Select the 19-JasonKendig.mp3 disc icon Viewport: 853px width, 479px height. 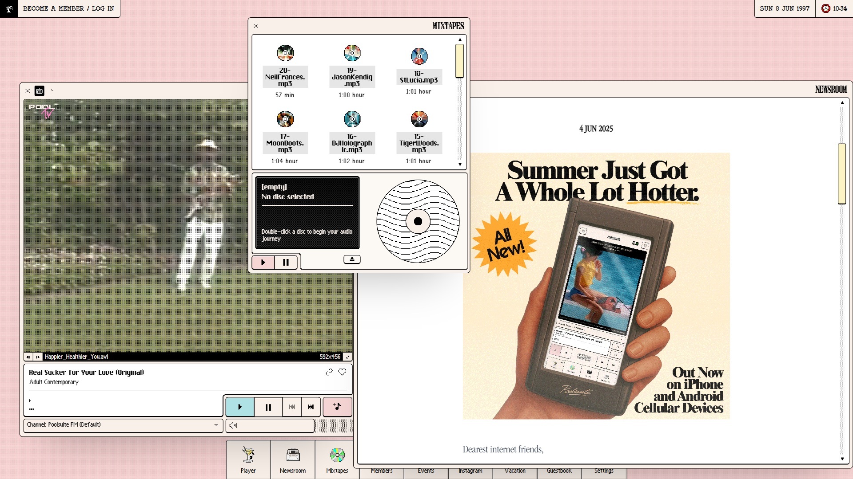[x=352, y=53]
